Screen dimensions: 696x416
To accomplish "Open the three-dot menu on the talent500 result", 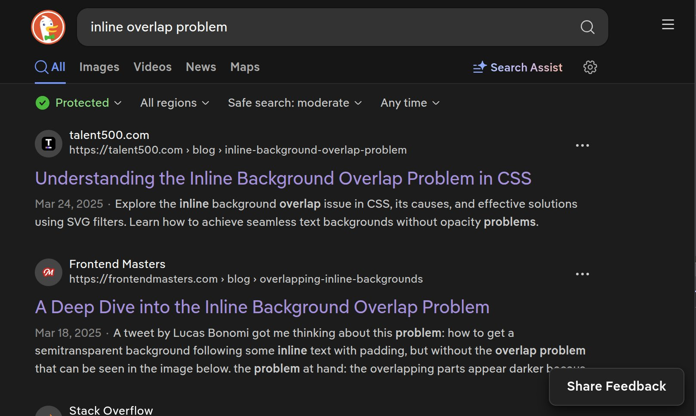I will (x=582, y=145).
